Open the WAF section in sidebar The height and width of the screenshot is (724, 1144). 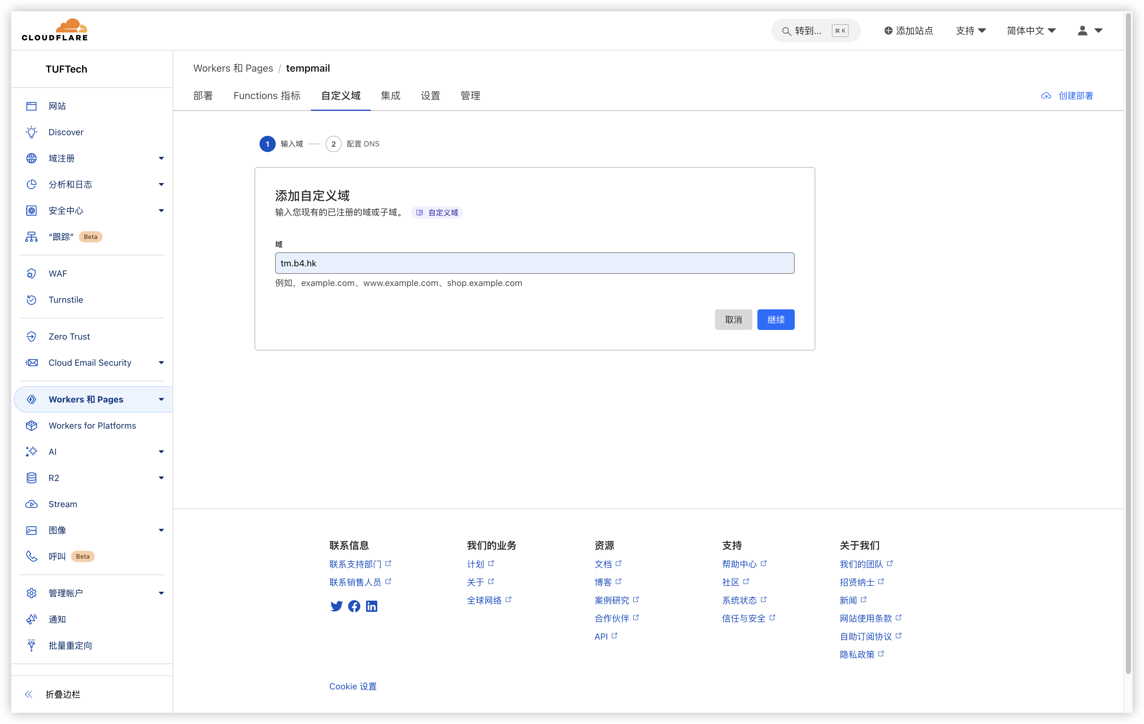tap(58, 273)
